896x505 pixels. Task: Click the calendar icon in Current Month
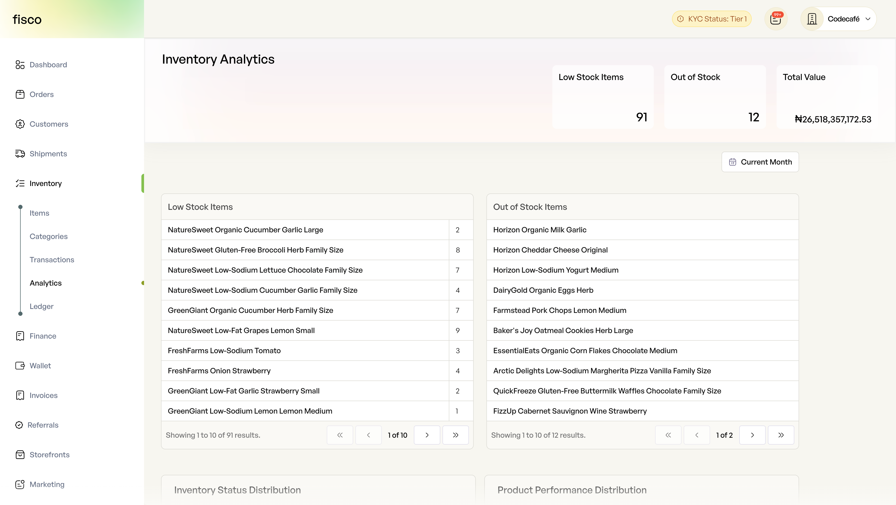coord(733,162)
